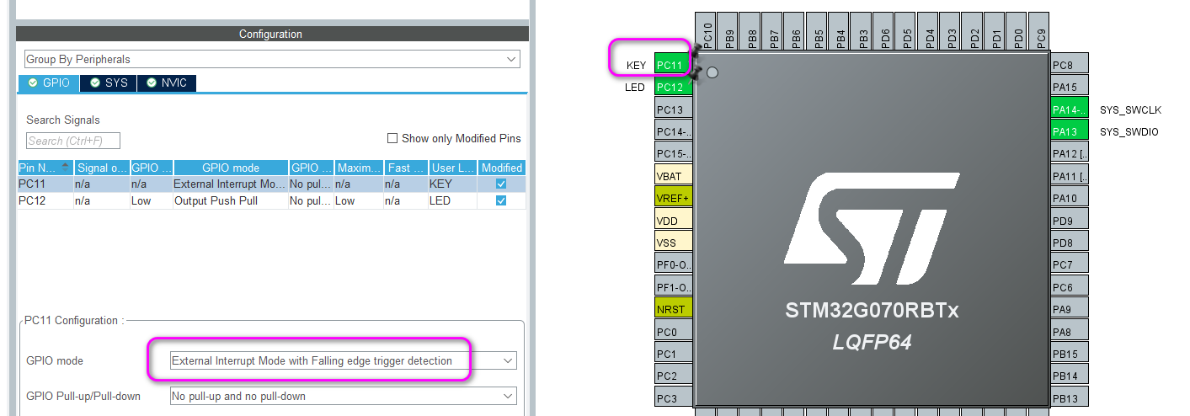Viewport: 1190px width, 416px height.
Task: Click the 'Output Push Pull' cell
Action: click(x=229, y=201)
